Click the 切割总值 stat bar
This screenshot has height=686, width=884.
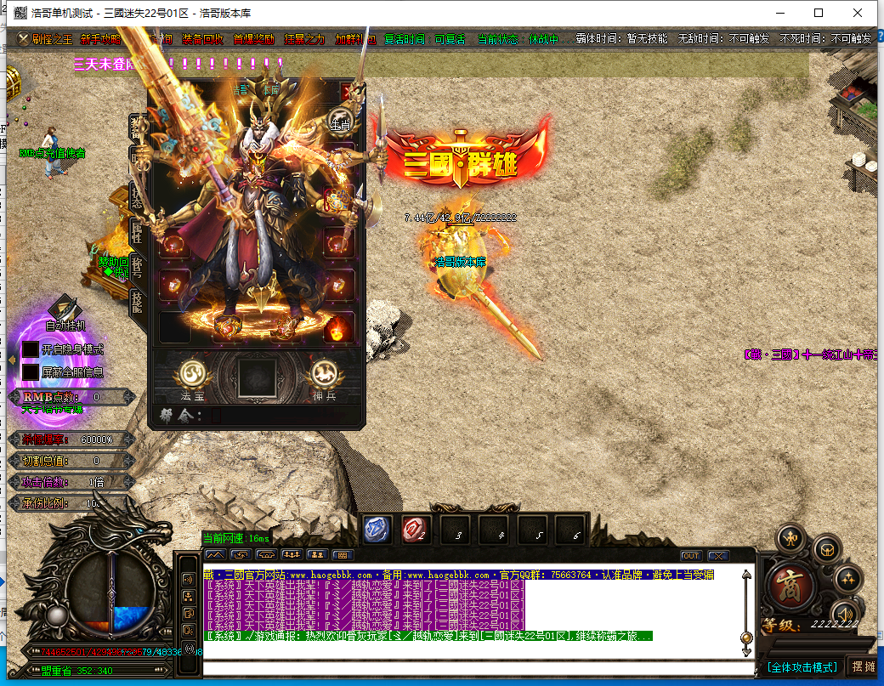[71, 461]
